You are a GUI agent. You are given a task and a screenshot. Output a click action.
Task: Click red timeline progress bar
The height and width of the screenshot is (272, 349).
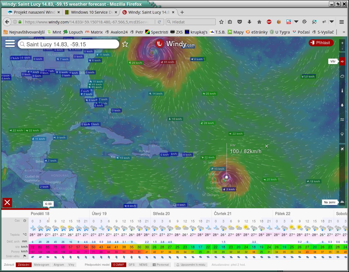[25, 209]
